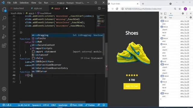Viewport: 193px width, 108px height.
Task: Click Add To Cart button
Action: click(132, 86)
